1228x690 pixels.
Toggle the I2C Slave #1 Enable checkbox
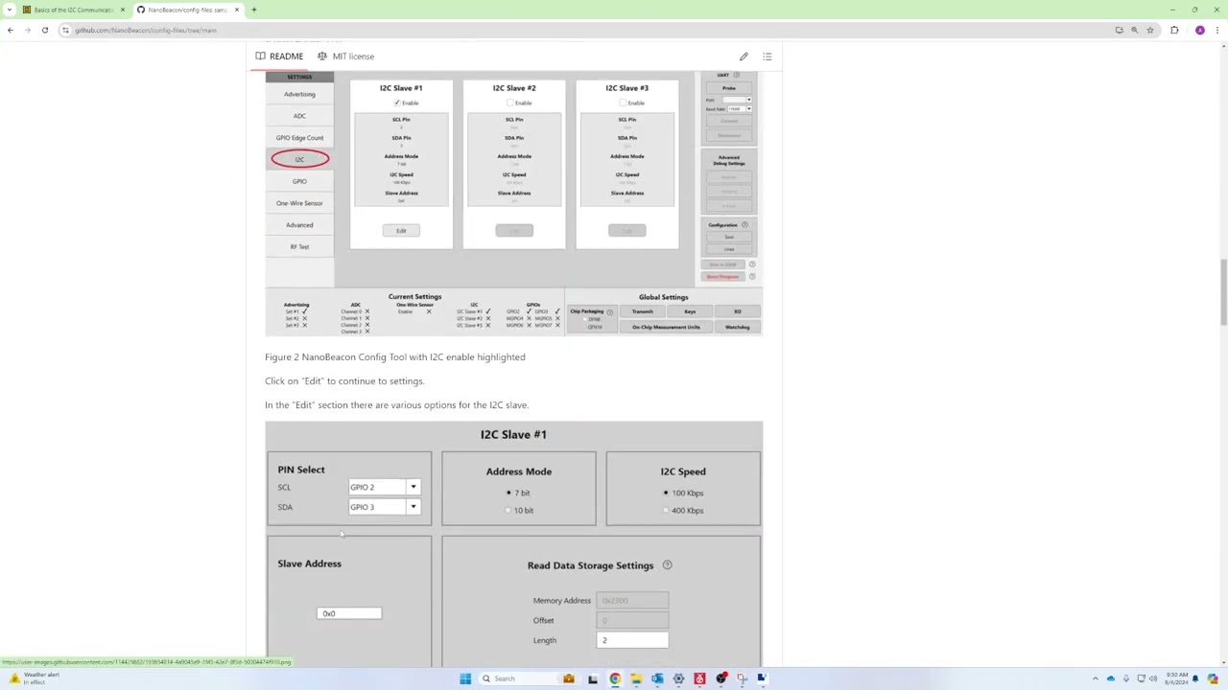tap(396, 103)
